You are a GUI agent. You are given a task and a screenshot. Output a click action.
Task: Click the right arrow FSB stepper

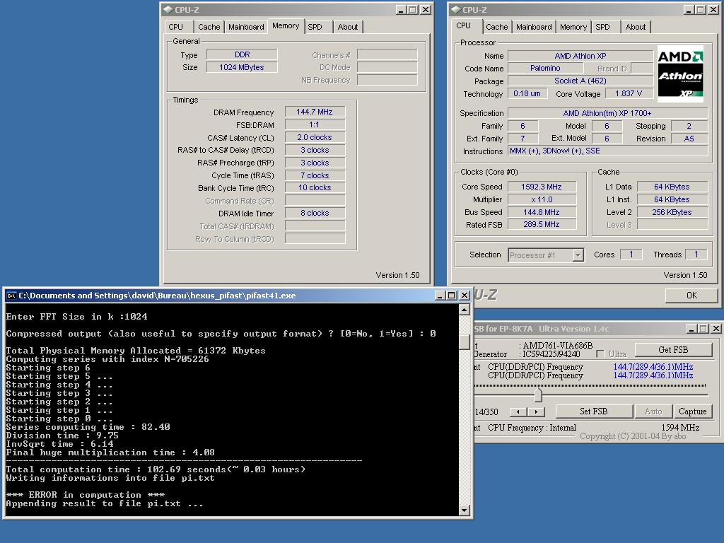(x=536, y=411)
